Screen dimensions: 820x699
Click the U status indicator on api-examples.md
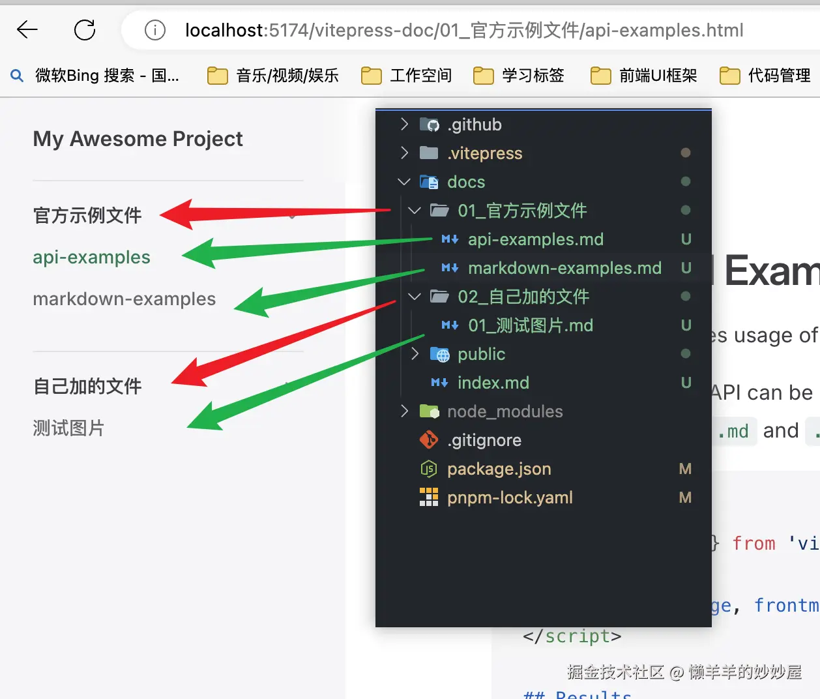(x=686, y=239)
